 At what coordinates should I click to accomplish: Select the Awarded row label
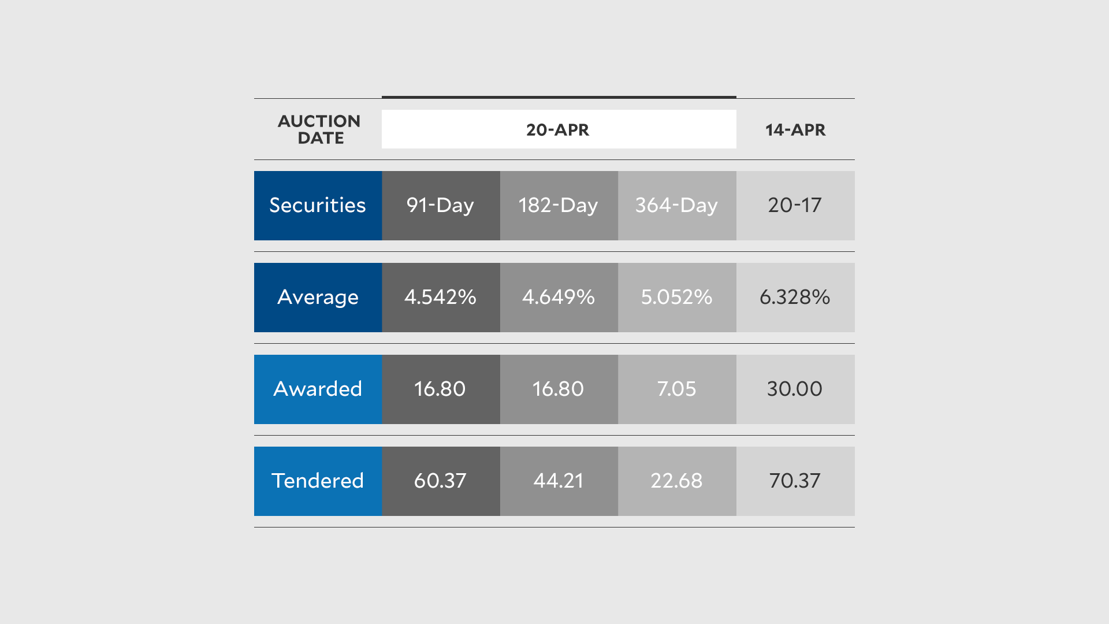(318, 389)
